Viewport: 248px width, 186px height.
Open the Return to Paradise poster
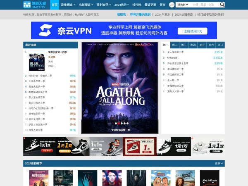point(185,178)
